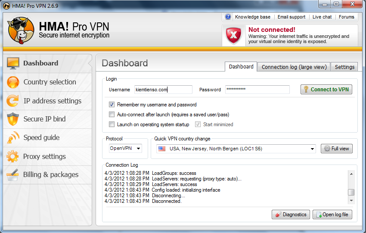The height and width of the screenshot is (233, 366).
Task: Open the Speed guide section
Action: 48,138
